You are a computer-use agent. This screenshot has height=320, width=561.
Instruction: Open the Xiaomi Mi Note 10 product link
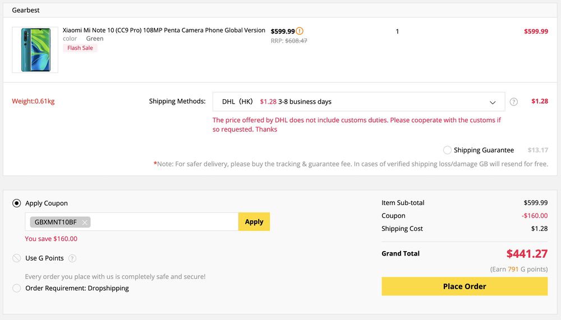[x=164, y=30]
